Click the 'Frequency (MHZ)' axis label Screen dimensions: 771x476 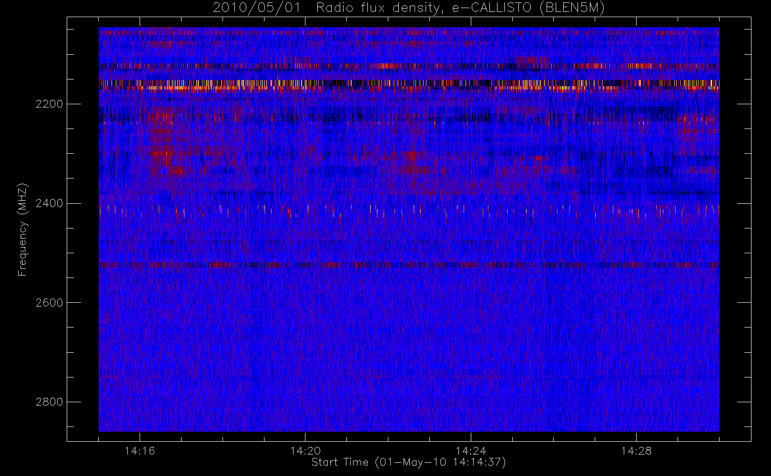coord(22,229)
